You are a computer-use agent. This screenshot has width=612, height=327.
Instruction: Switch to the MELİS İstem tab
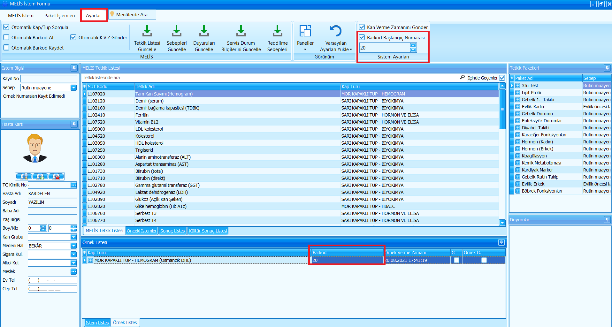coord(21,15)
